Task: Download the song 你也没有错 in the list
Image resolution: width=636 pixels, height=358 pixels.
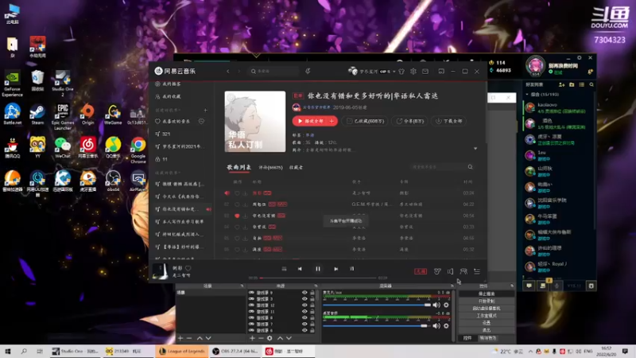Action: [245, 216]
